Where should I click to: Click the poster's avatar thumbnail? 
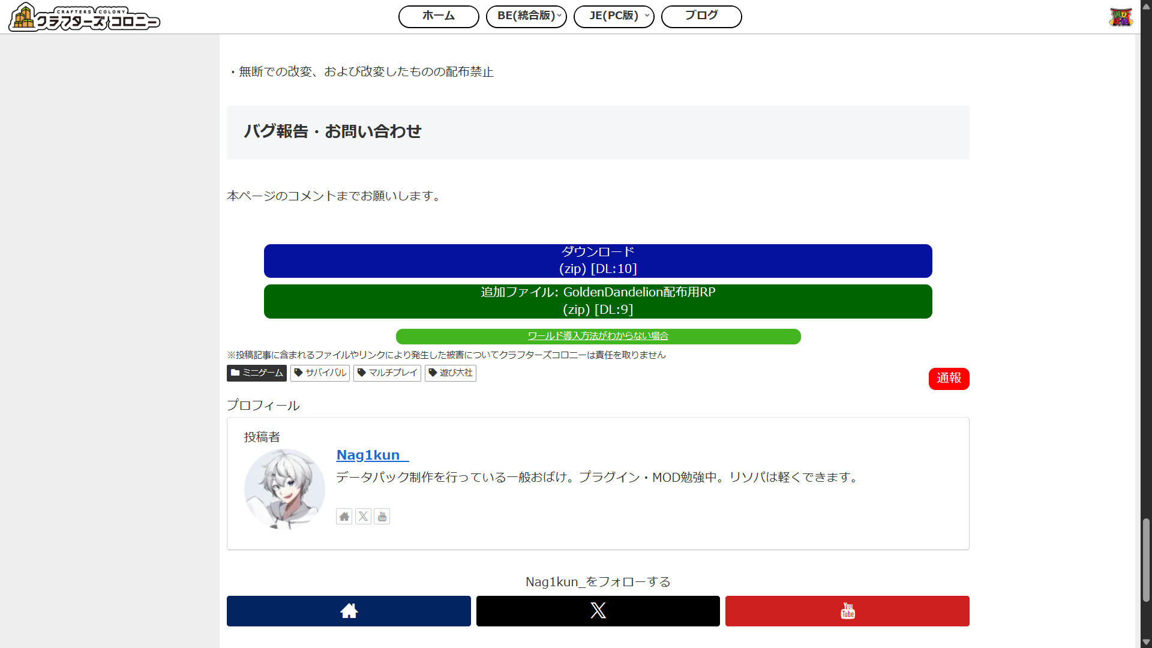tap(284, 488)
